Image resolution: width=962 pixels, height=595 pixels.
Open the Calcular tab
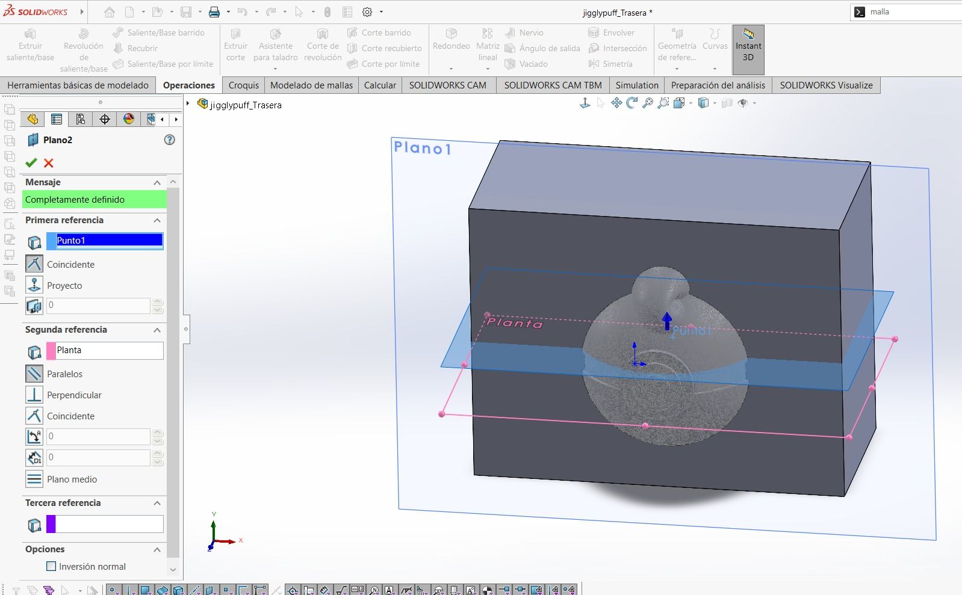click(380, 85)
